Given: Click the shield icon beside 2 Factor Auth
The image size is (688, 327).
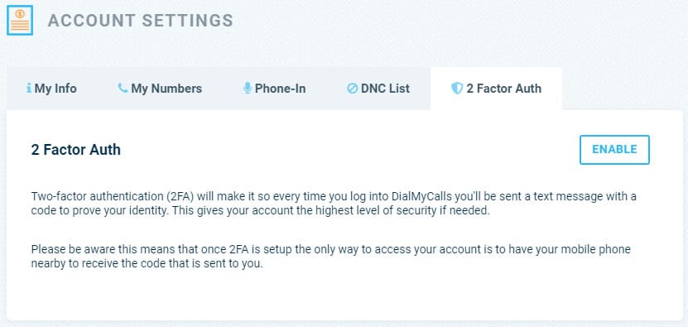Looking at the screenshot, I should pyautogui.click(x=457, y=89).
